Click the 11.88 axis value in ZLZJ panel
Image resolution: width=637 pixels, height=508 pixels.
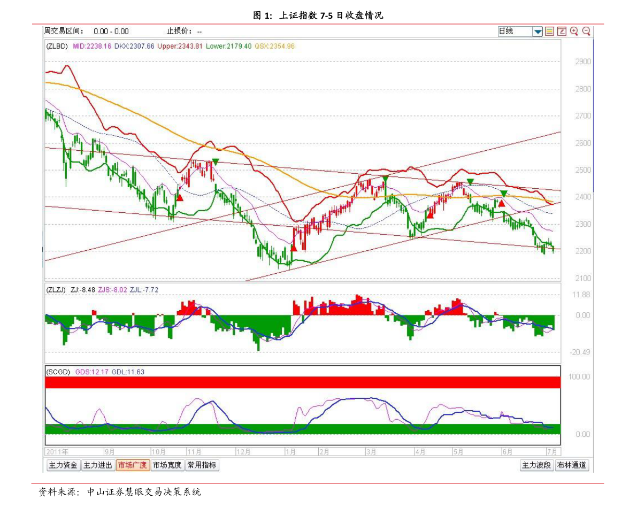(x=581, y=295)
